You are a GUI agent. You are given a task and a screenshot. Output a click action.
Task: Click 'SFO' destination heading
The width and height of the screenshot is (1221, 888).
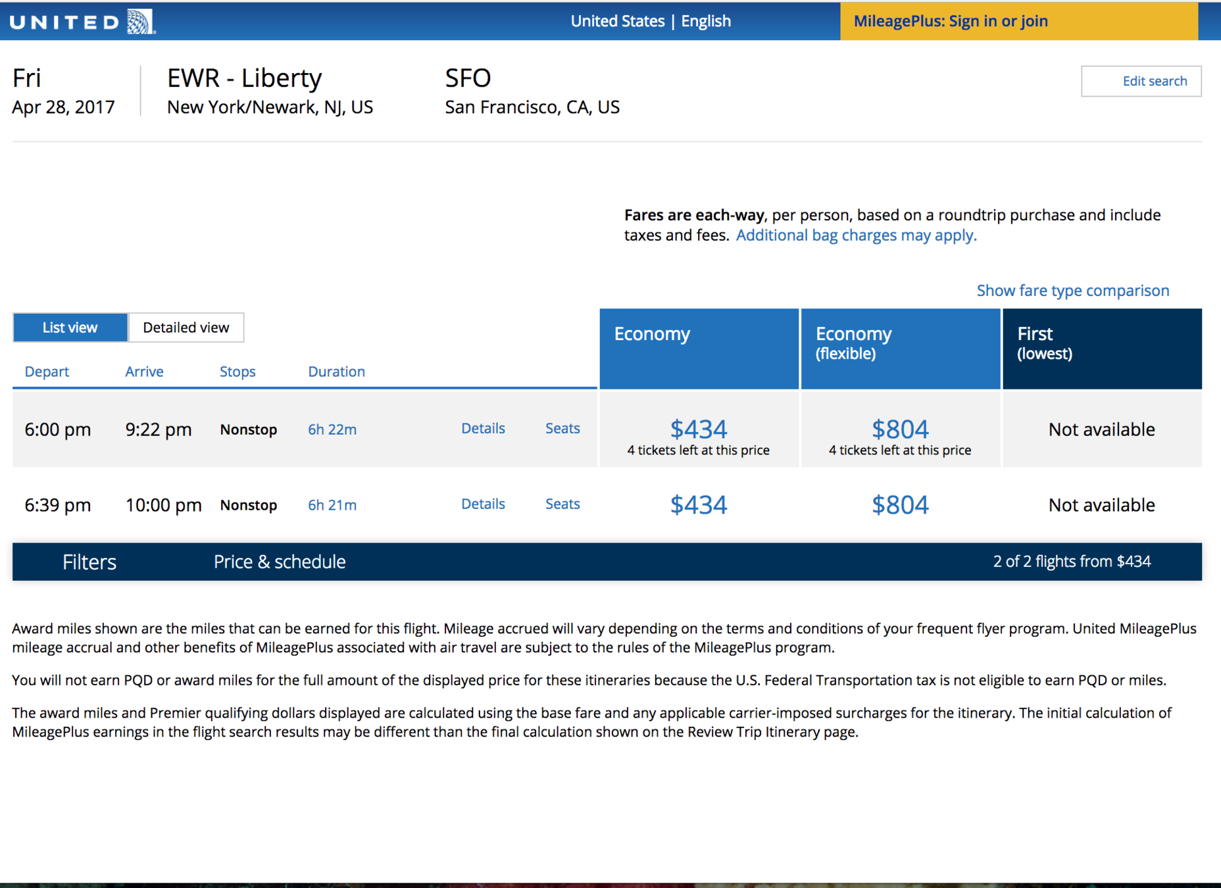tap(468, 78)
